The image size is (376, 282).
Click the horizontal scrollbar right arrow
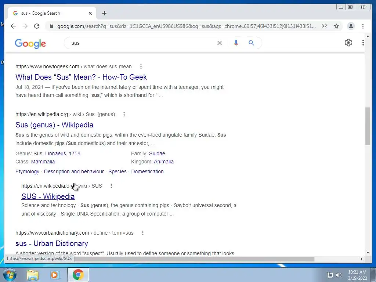(362, 259)
